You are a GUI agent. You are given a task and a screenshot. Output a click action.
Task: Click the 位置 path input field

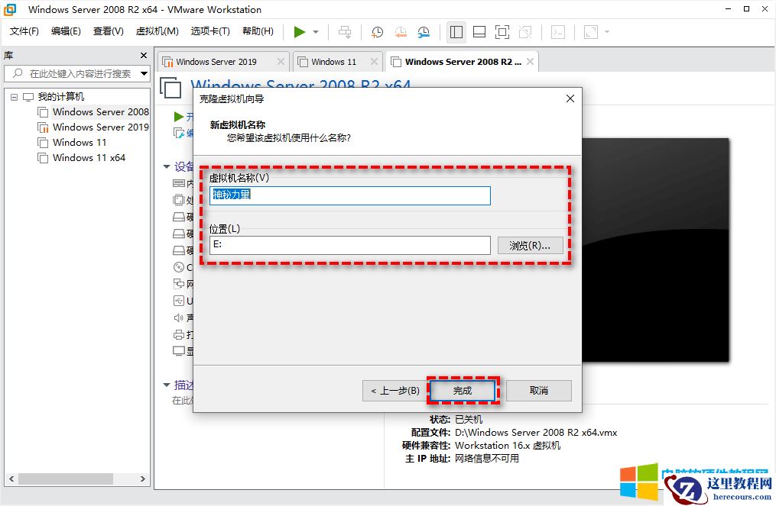[x=350, y=245]
